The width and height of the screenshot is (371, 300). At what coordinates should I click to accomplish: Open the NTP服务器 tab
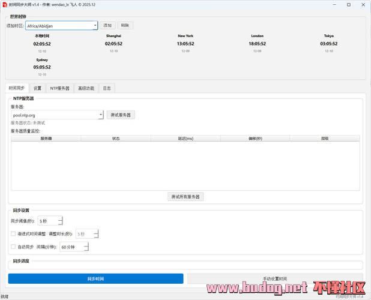59,88
